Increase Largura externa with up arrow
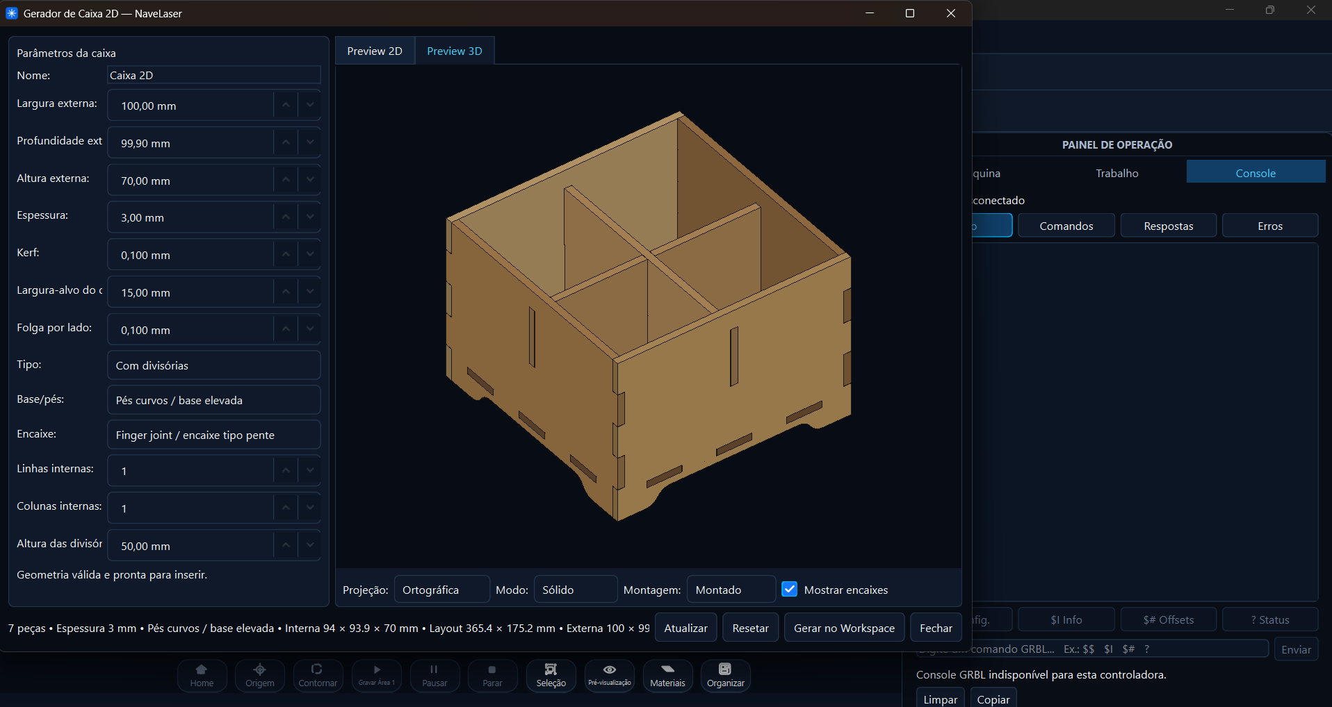The width and height of the screenshot is (1332, 707). [x=286, y=106]
